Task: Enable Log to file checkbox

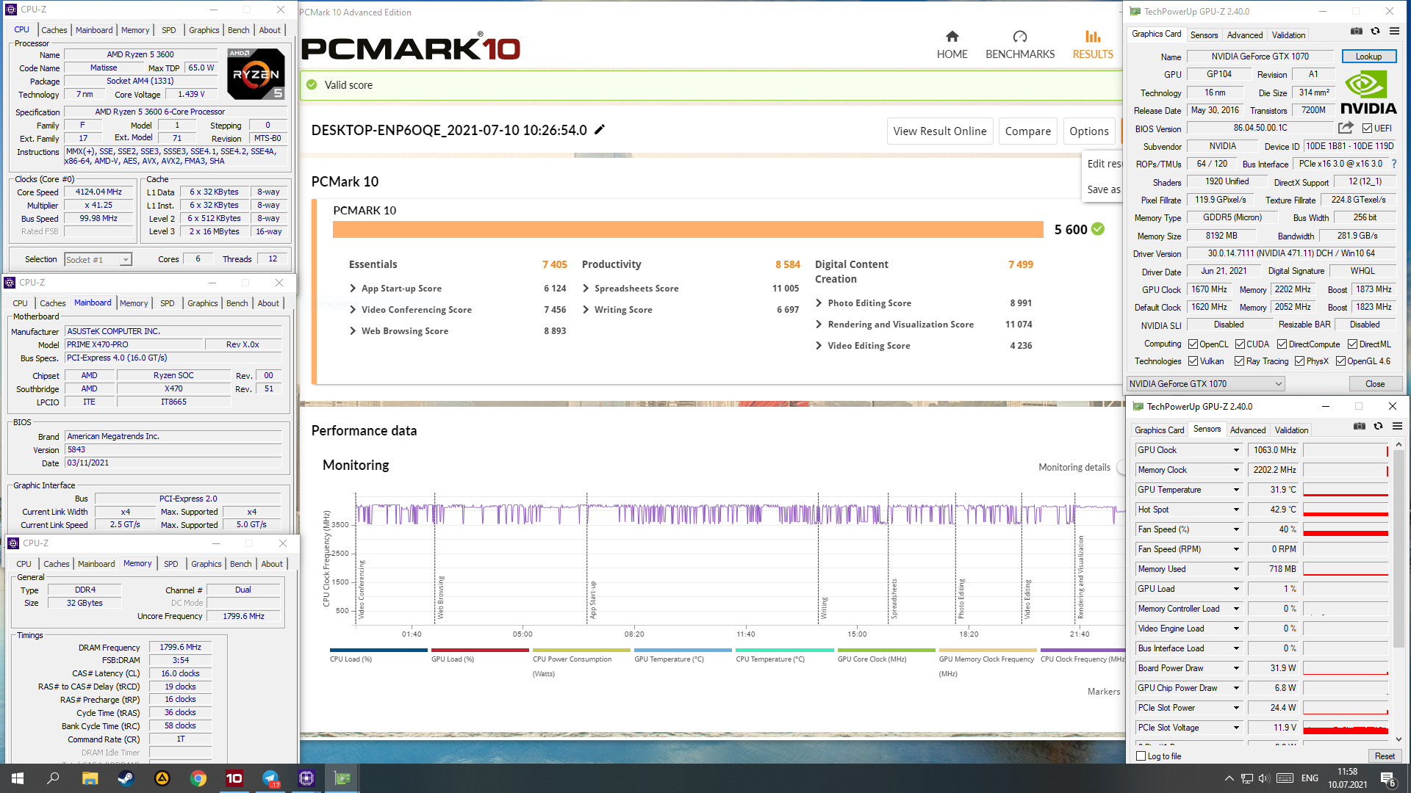Action: [x=1141, y=756]
